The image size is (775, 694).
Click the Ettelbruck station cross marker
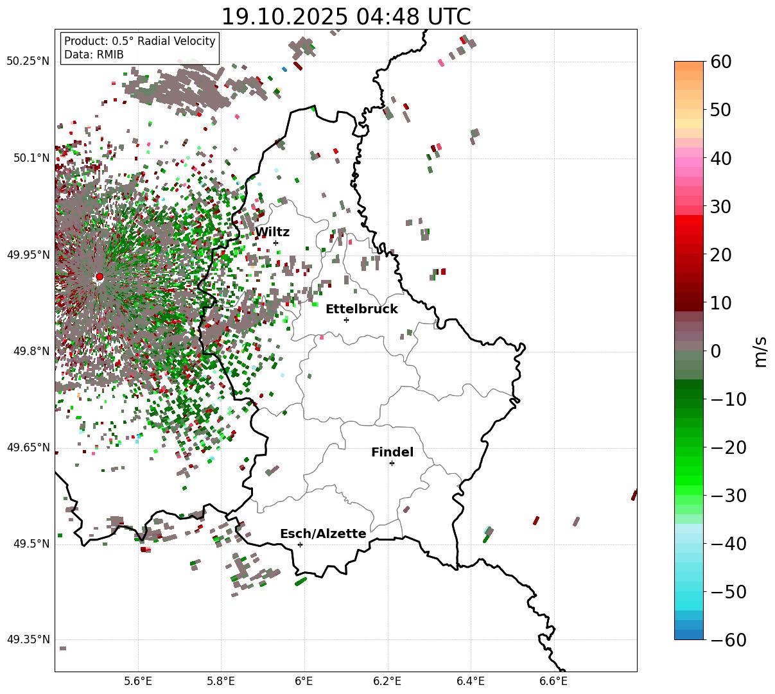coord(346,320)
